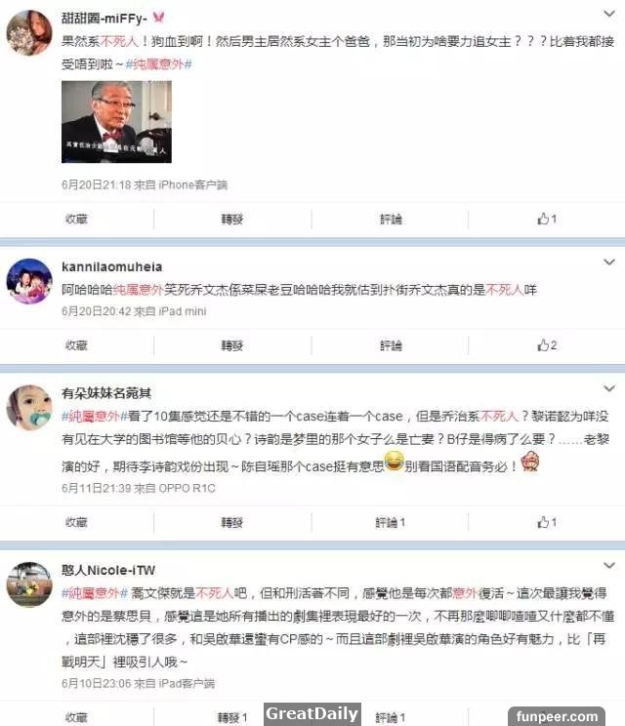The height and width of the screenshot is (726, 625).
Task: Like the 有朵妹妹名菀其 post with thumbs-up
Action: pyautogui.click(x=547, y=522)
